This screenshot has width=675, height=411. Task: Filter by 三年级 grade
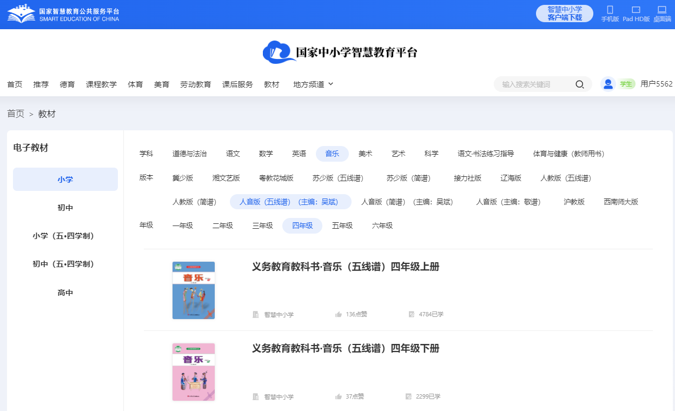point(262,226)
